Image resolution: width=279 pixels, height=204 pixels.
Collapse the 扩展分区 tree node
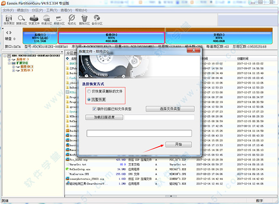point(9,63)
